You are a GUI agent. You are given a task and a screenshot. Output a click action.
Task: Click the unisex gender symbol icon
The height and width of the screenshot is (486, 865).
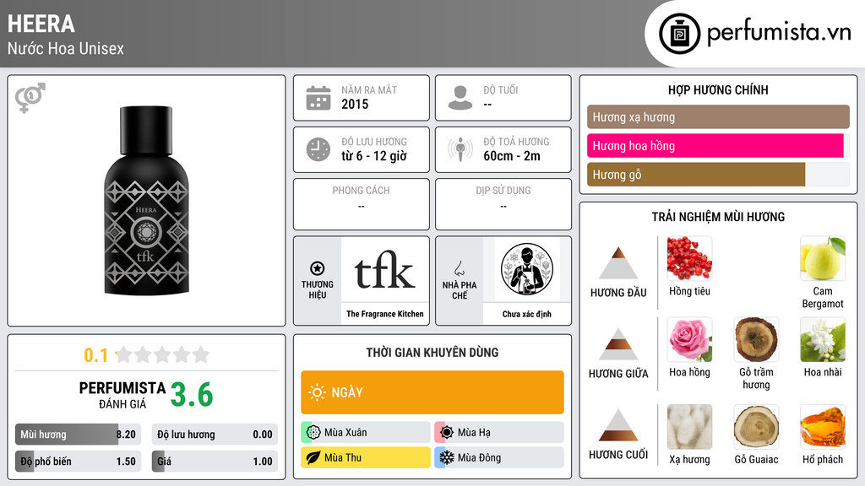click(x=30, y=98)
